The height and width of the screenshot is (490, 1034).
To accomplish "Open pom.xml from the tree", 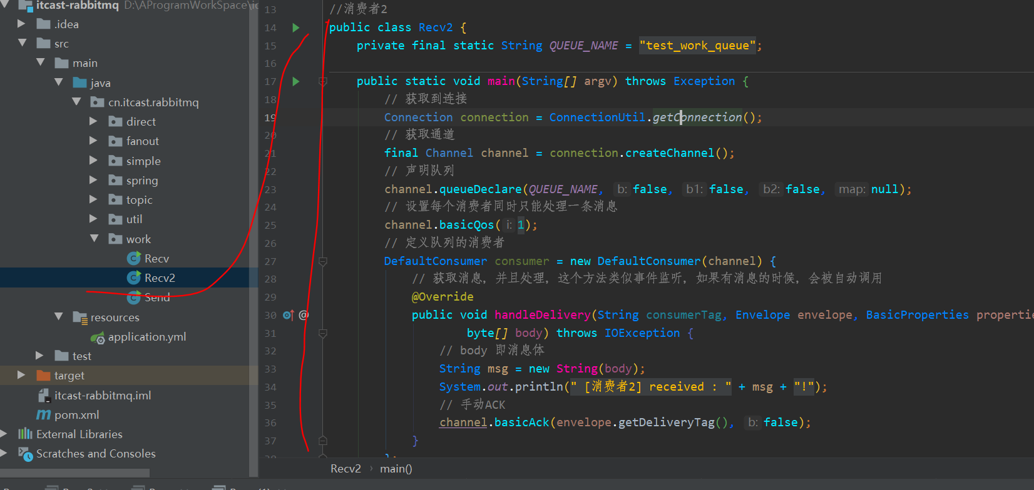I will 76,415.
